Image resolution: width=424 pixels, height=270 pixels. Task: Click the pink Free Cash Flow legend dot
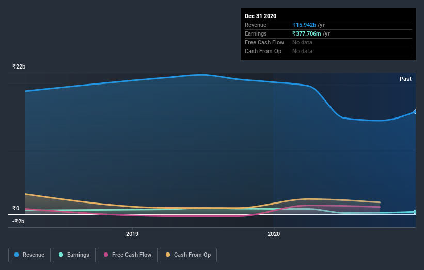(106, 255)
